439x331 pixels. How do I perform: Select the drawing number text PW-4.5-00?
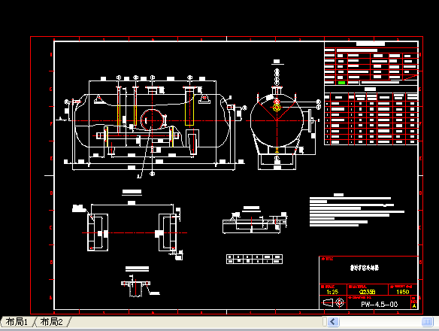tap(379, 305)
